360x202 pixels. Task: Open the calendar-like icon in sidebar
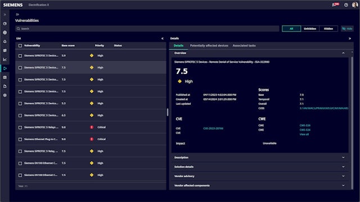click(x=5, y=77)
